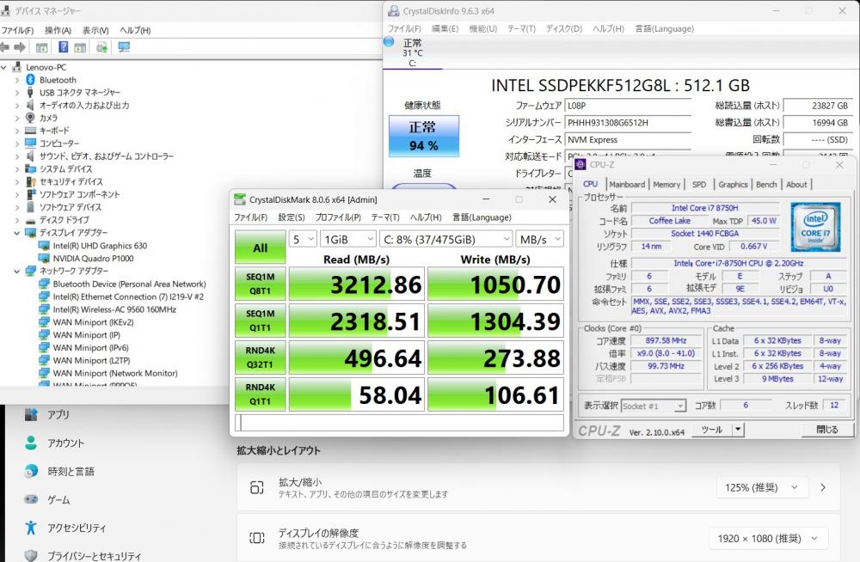Run the SEQ1M Q8T1 benchmark

(260, 284)
